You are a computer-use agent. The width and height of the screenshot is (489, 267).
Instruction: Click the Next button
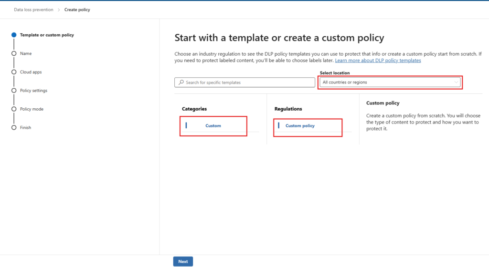click(x=183, y=261)
